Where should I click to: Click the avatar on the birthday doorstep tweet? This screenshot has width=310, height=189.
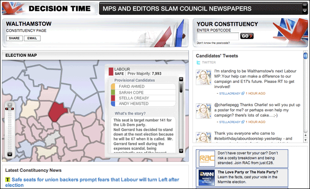[204, 137]
